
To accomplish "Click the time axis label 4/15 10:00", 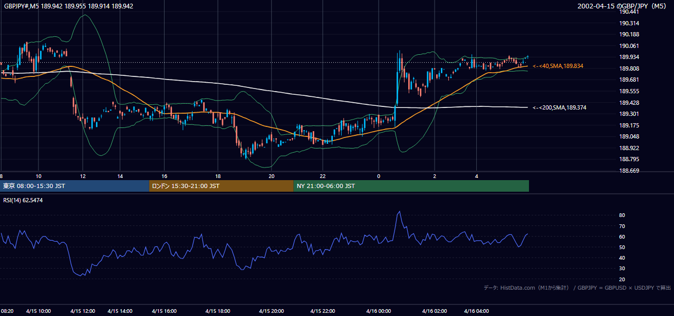I will (37, 311).
